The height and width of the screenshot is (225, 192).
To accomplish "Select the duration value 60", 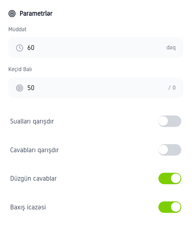I will (31, 48).
